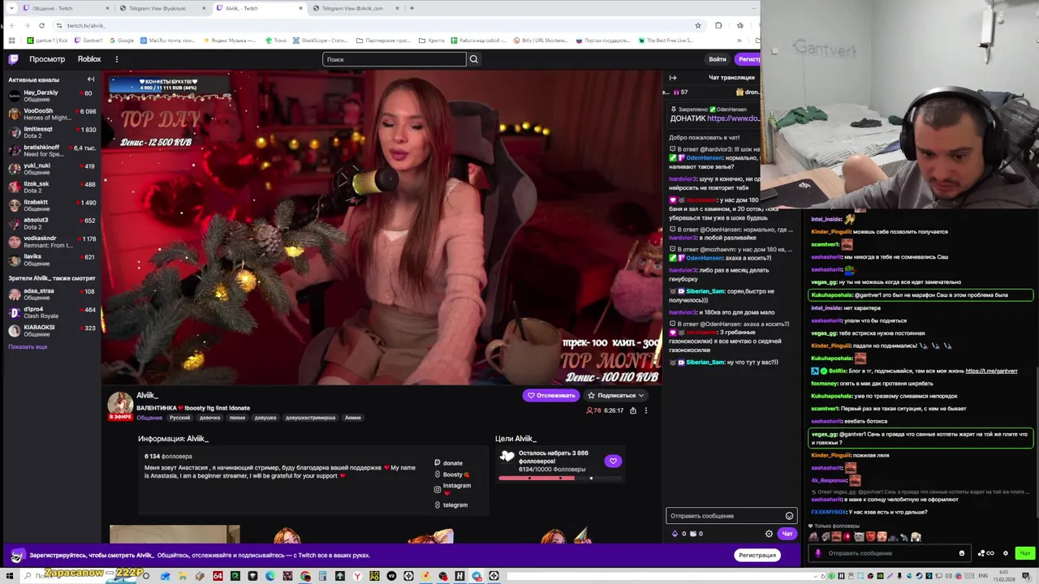Open the Twitch home logo
This screenshot has width=1039, height=584.
pyautogui.click(x=13, y=59)
